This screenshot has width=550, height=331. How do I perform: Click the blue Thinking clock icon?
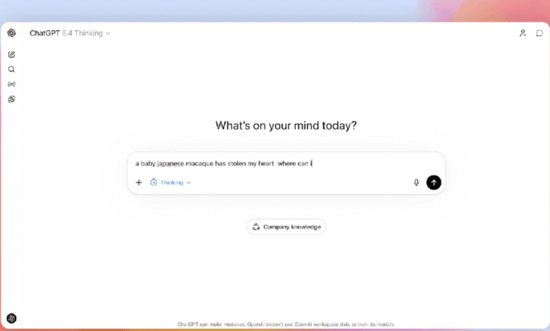[154, 182]
